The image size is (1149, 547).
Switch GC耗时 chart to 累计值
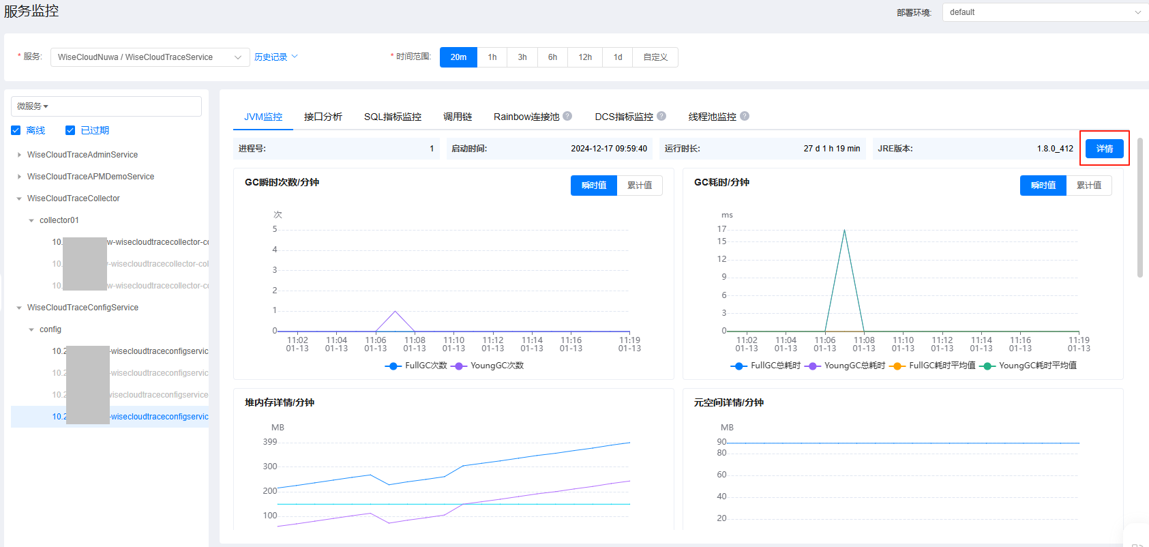1088,186
